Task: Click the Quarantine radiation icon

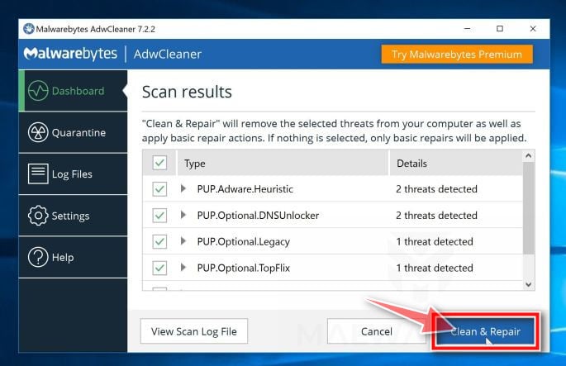Action: tap(38, 132)
